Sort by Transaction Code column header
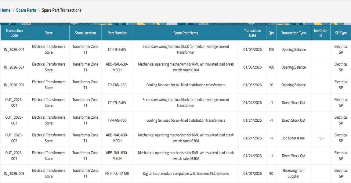This screenshot has width=351, height=183. [x=14, y=33]
